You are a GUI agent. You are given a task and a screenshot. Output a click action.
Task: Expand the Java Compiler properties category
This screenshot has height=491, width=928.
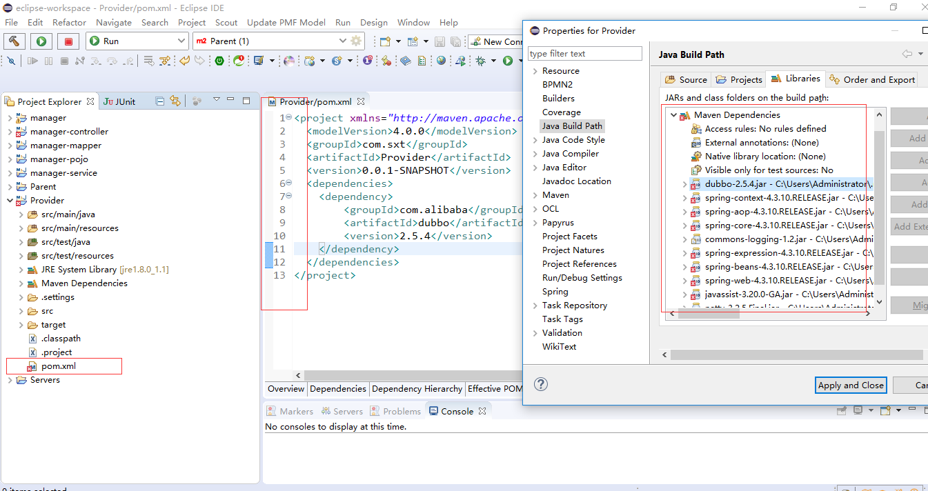534,154
